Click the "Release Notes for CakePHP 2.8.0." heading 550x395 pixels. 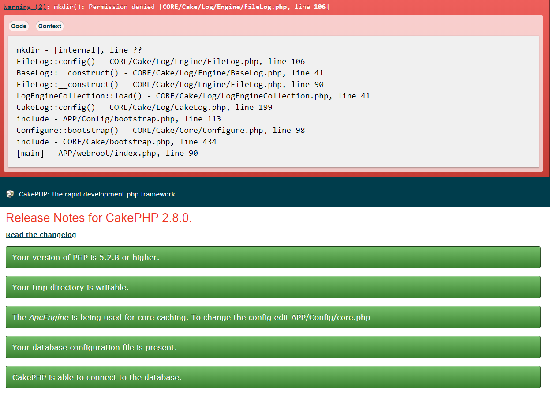99,218
